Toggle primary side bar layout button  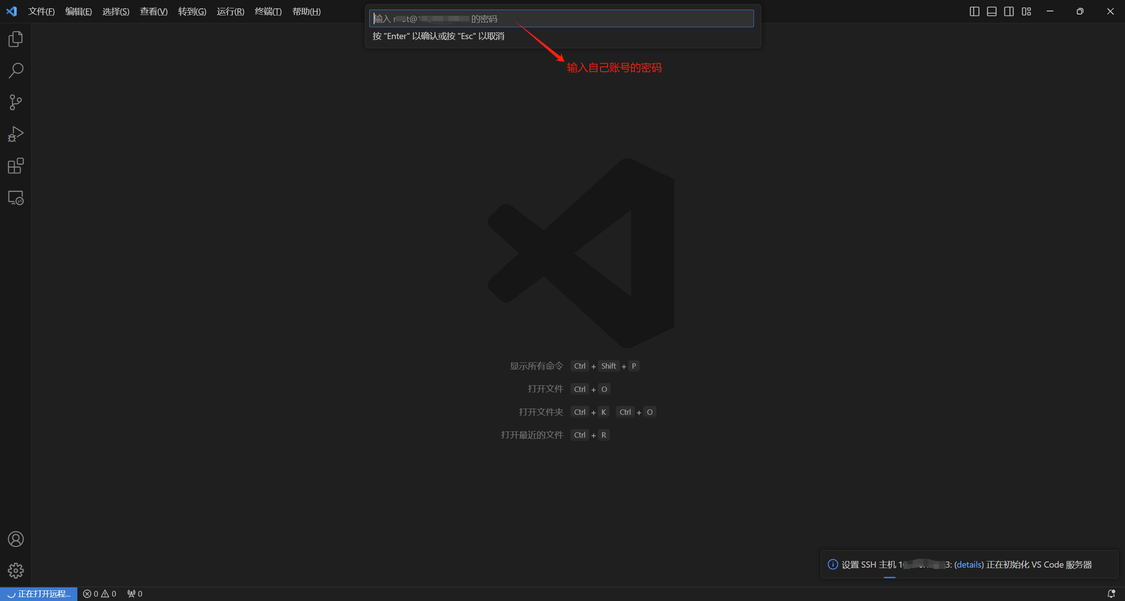(x=974, y=11)
